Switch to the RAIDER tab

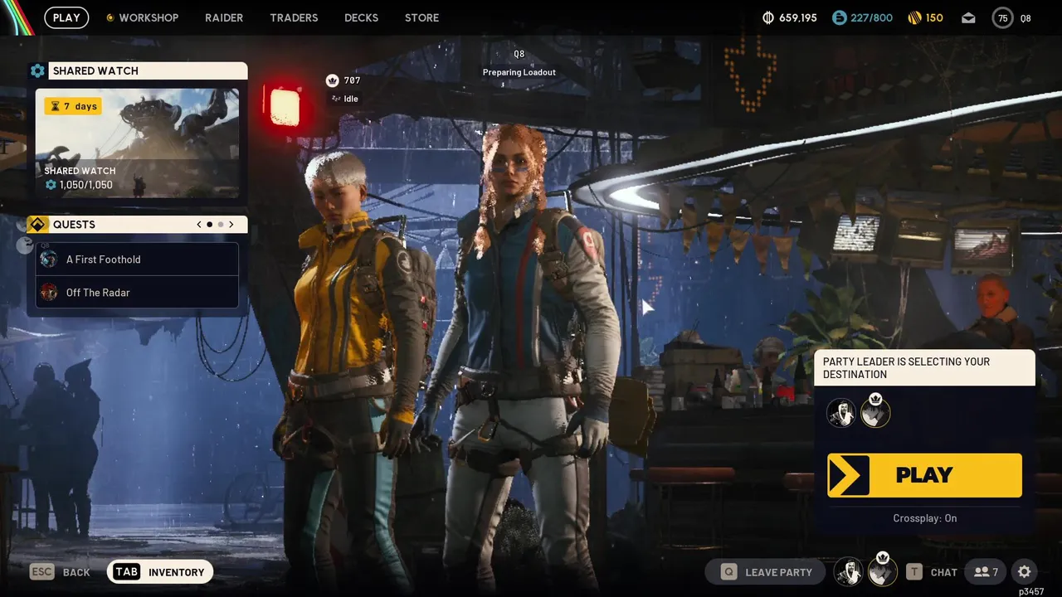tap(224, 17)
